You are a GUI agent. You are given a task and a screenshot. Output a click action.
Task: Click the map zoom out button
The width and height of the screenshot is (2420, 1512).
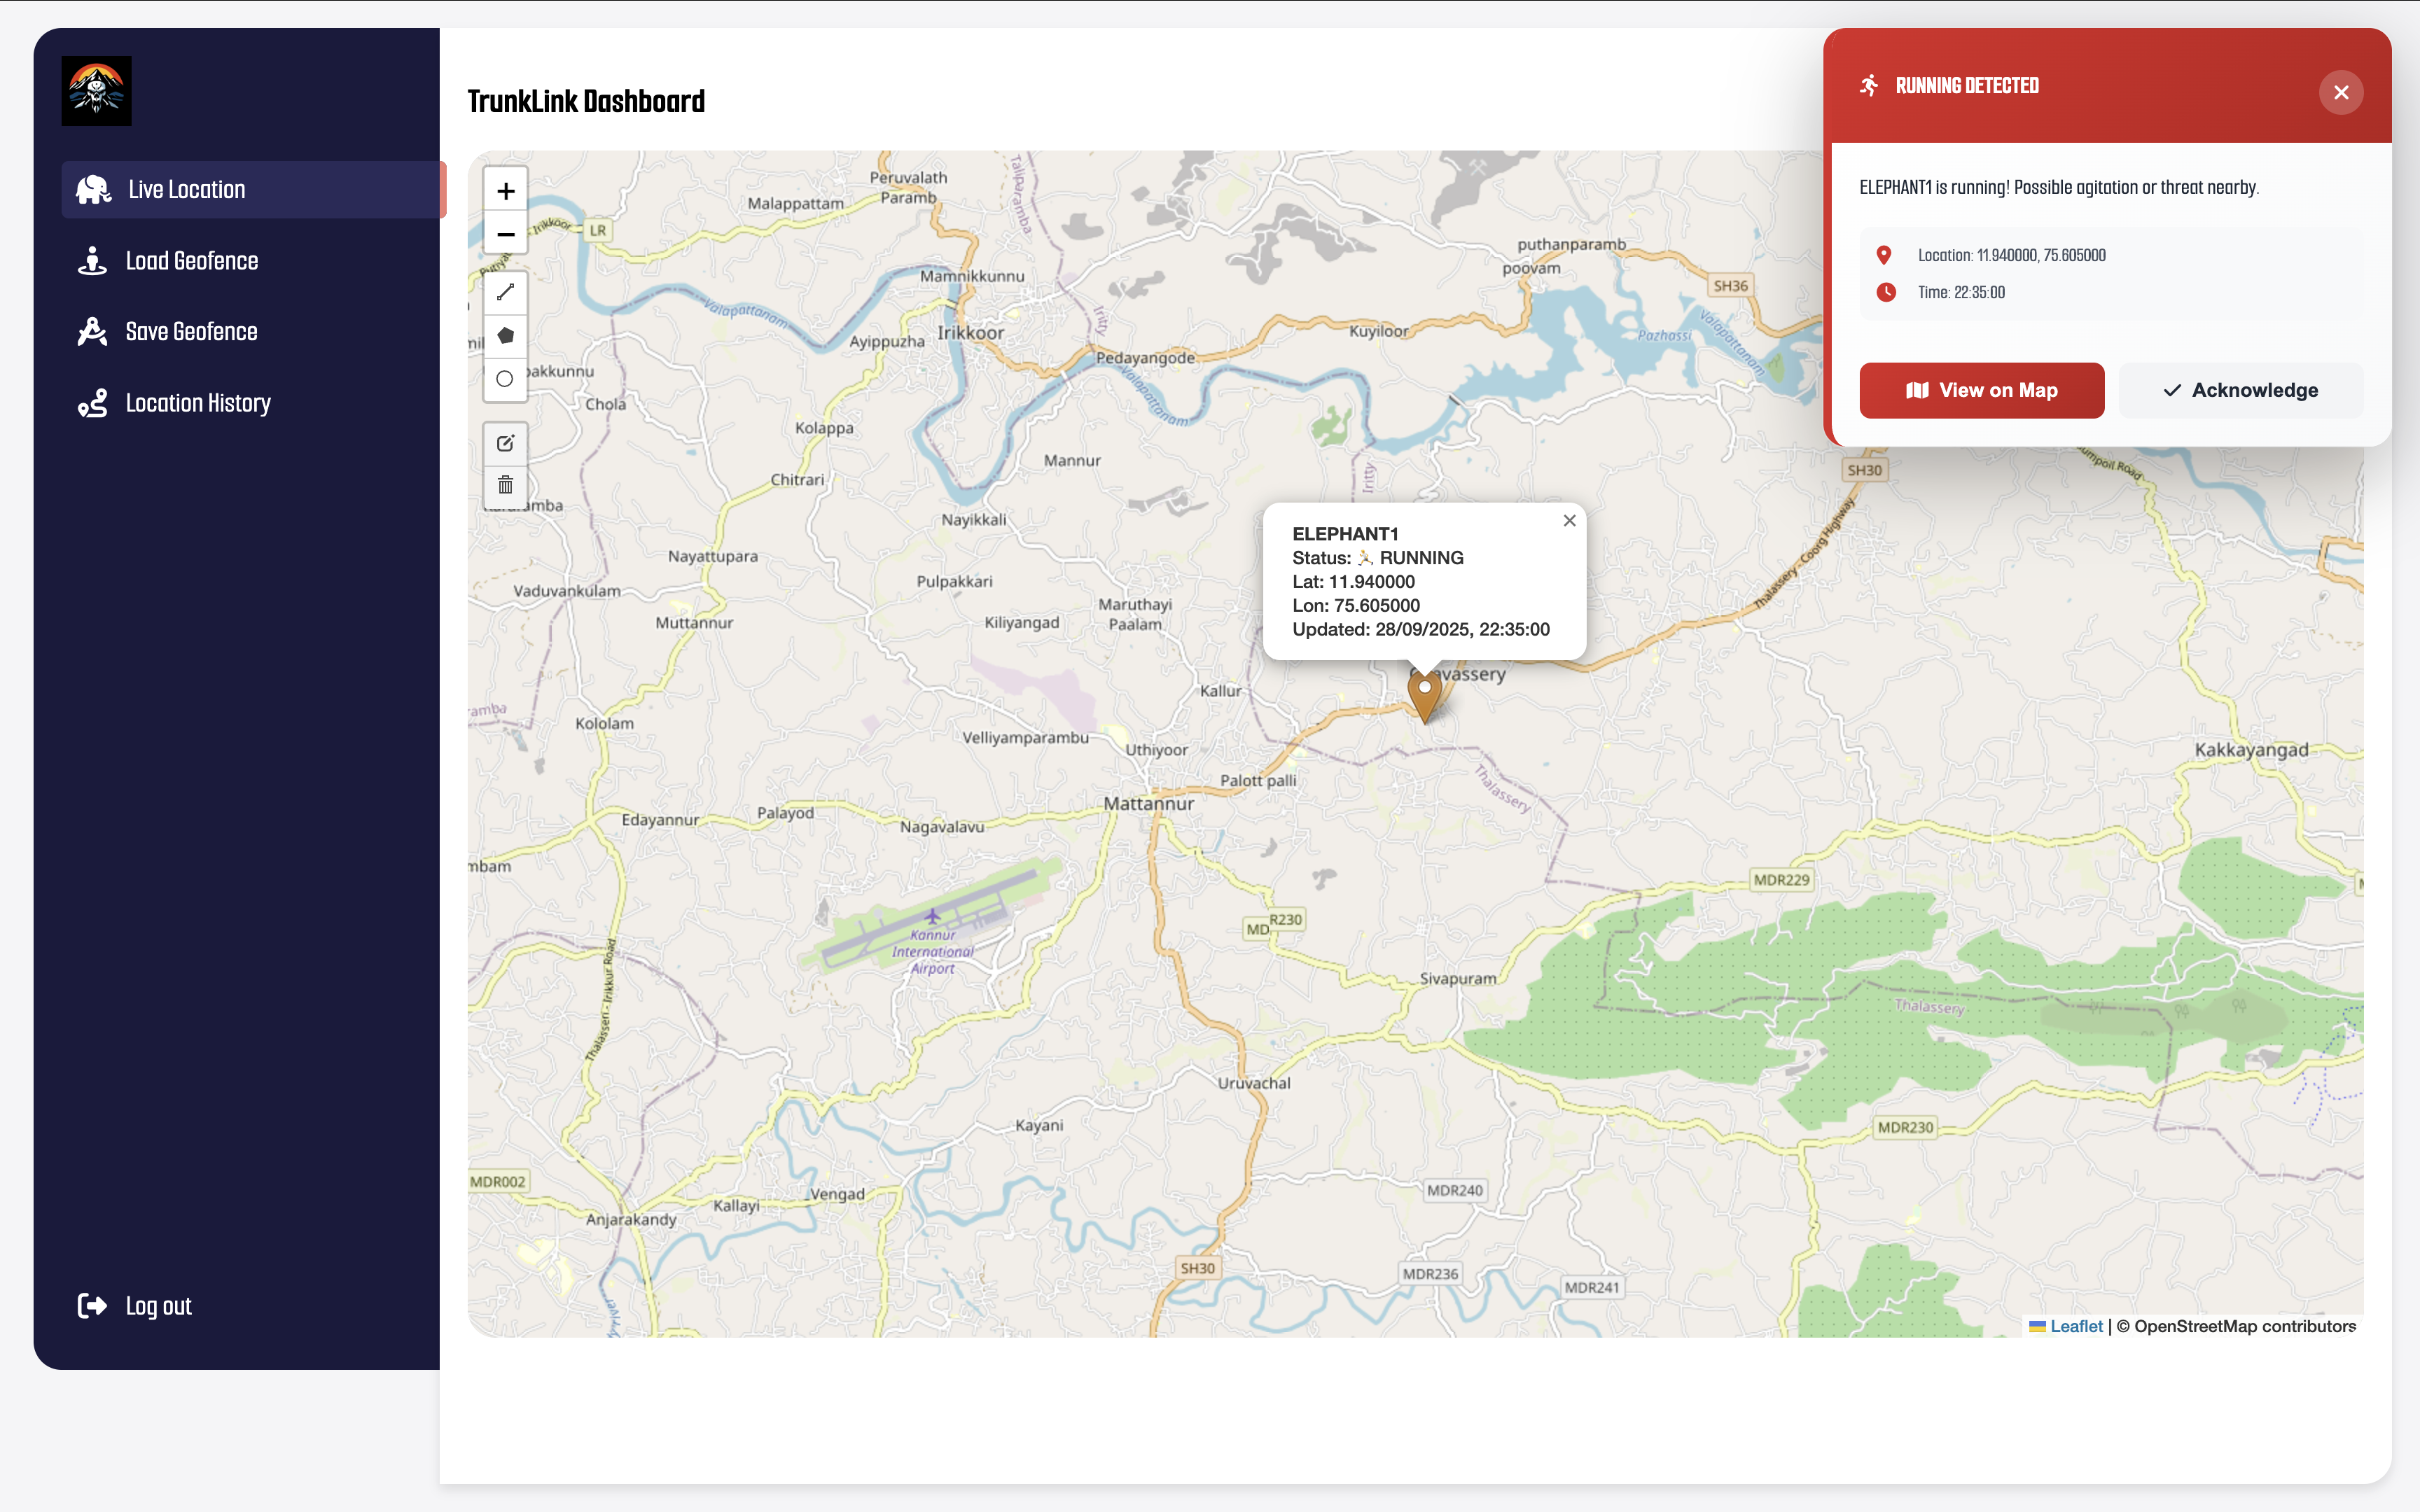point(506,235)
